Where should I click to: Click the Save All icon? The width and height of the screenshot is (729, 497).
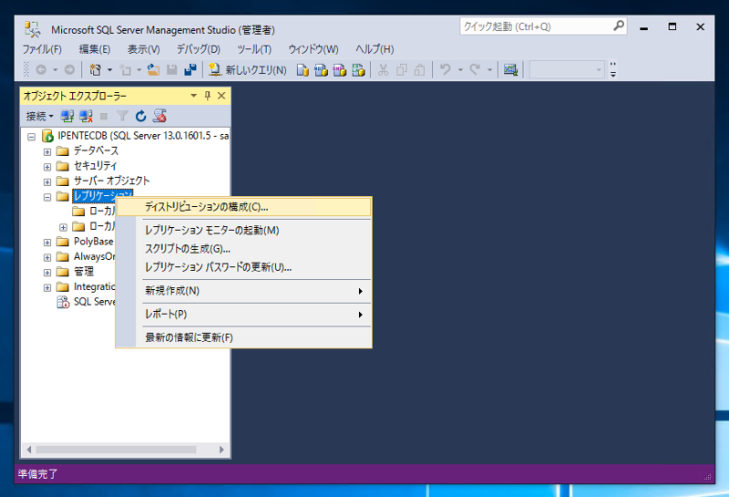190,70
